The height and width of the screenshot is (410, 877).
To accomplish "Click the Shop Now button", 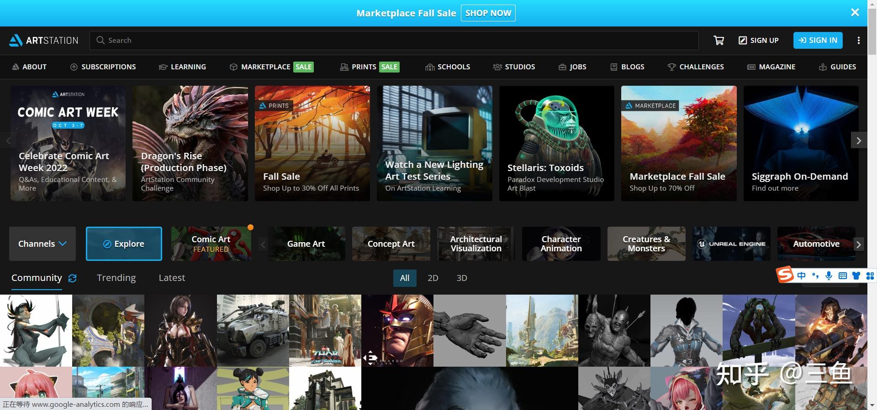I will coord(488,13).
